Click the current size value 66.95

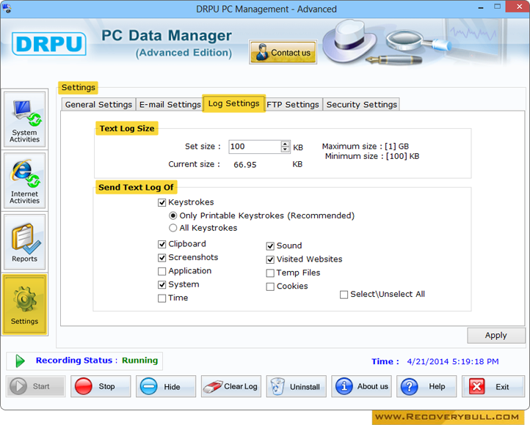coord(244,165)
